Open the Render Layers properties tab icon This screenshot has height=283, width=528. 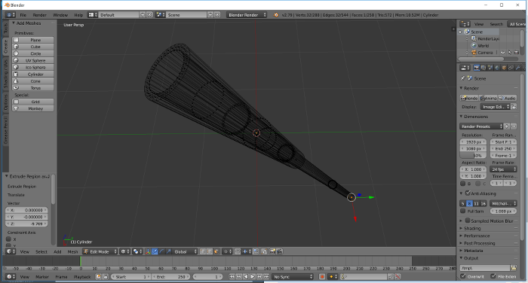tap(483, 68)
